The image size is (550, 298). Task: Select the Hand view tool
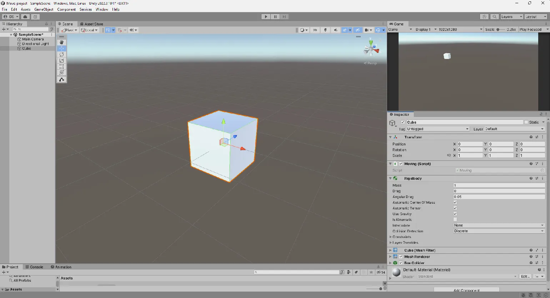pyautogui.click(x=61, y=42)
